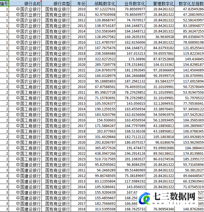Click year 2019 in the 中国工商银行 rows
The width and height of the screenshot is (204, 212).
pos(78,137)
